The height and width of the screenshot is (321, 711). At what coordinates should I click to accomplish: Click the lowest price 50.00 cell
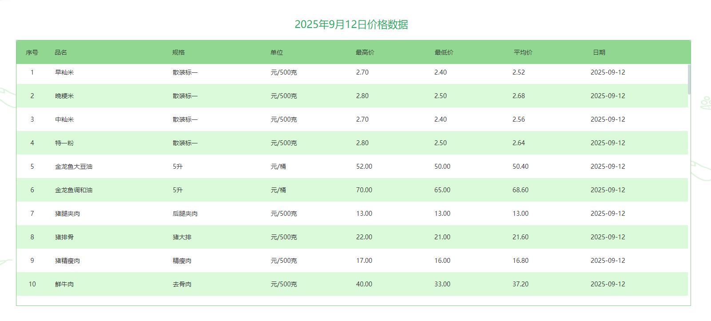pos(442,166)
